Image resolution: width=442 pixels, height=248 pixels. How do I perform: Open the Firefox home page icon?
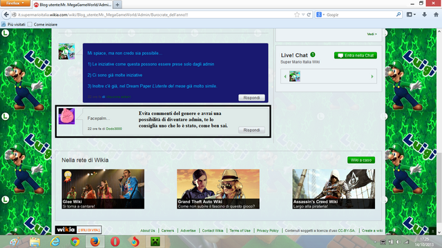[x=436, y=14]
